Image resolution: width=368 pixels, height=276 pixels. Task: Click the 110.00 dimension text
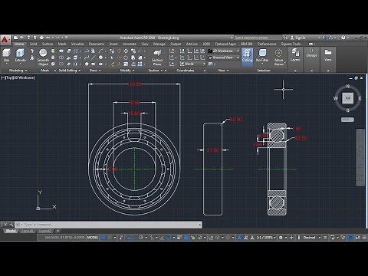(134, 84)
